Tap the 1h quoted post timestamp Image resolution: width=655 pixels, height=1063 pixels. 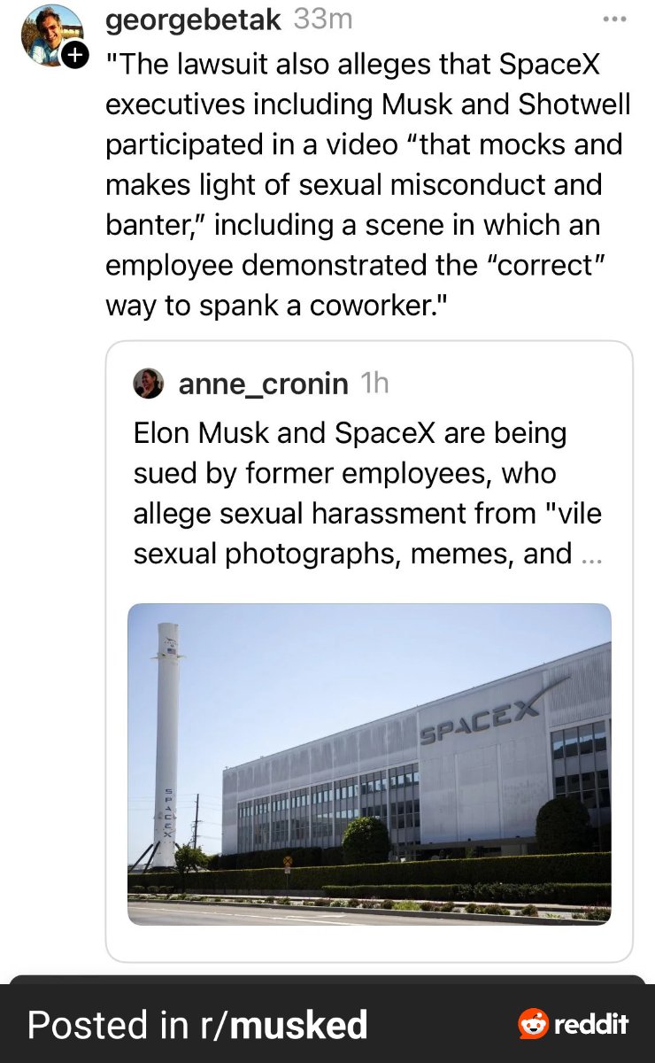375,384
